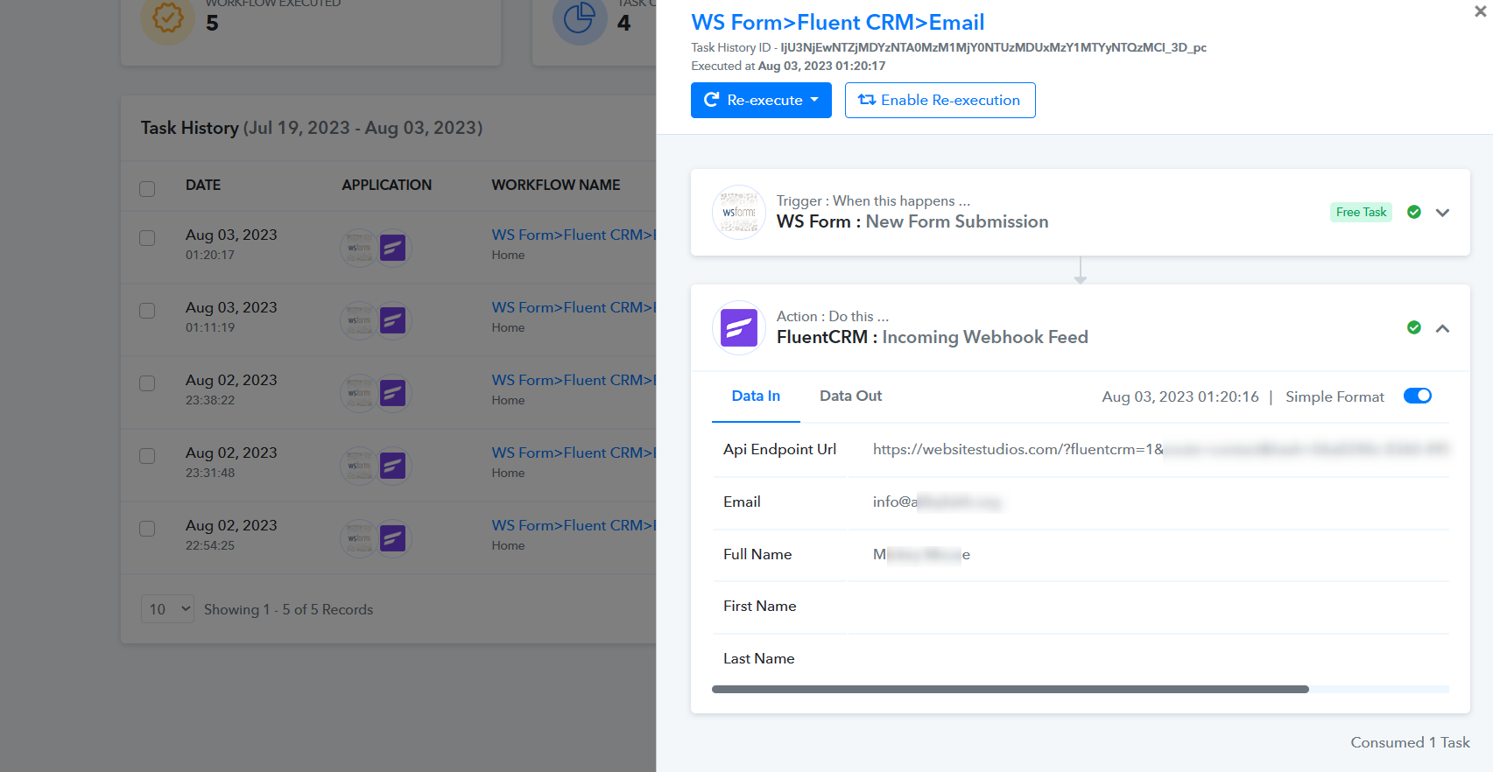Open the Re-execute dropdown caret
The image size is (1493, 772).
coord(815,100)
